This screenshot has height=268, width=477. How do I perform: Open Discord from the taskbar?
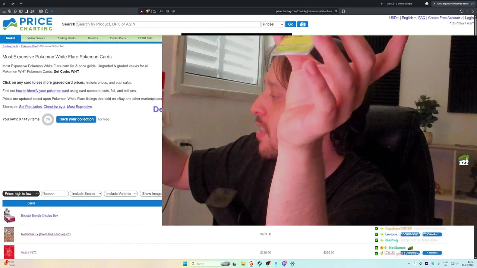[x=284, y=264]
